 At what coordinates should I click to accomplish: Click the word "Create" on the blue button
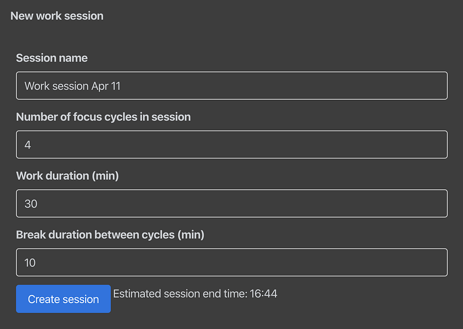pos(43,299)
